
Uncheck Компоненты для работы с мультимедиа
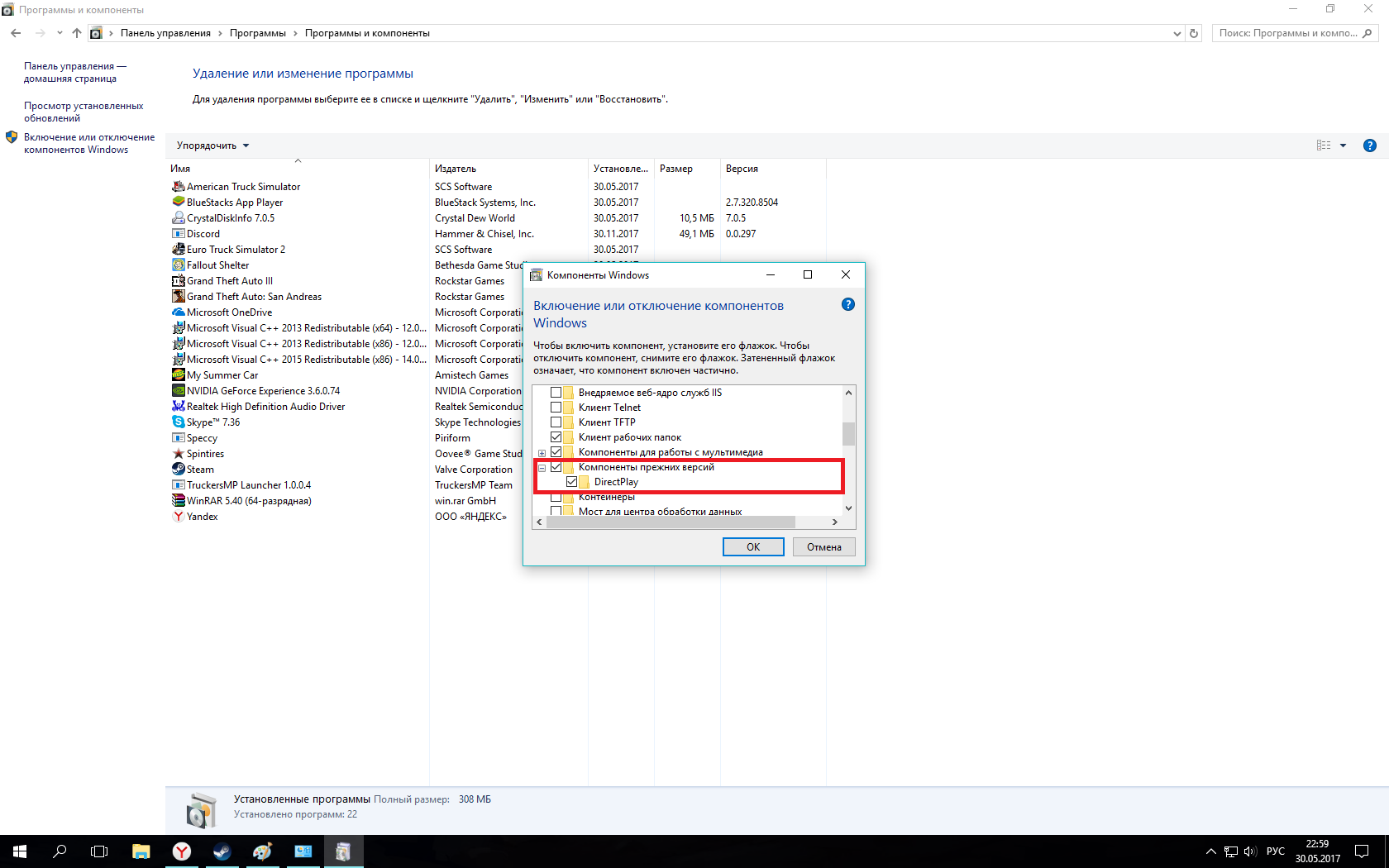pos(556,452)
